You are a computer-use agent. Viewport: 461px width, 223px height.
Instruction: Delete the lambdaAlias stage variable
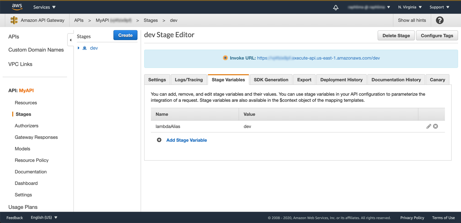point(436,126)
